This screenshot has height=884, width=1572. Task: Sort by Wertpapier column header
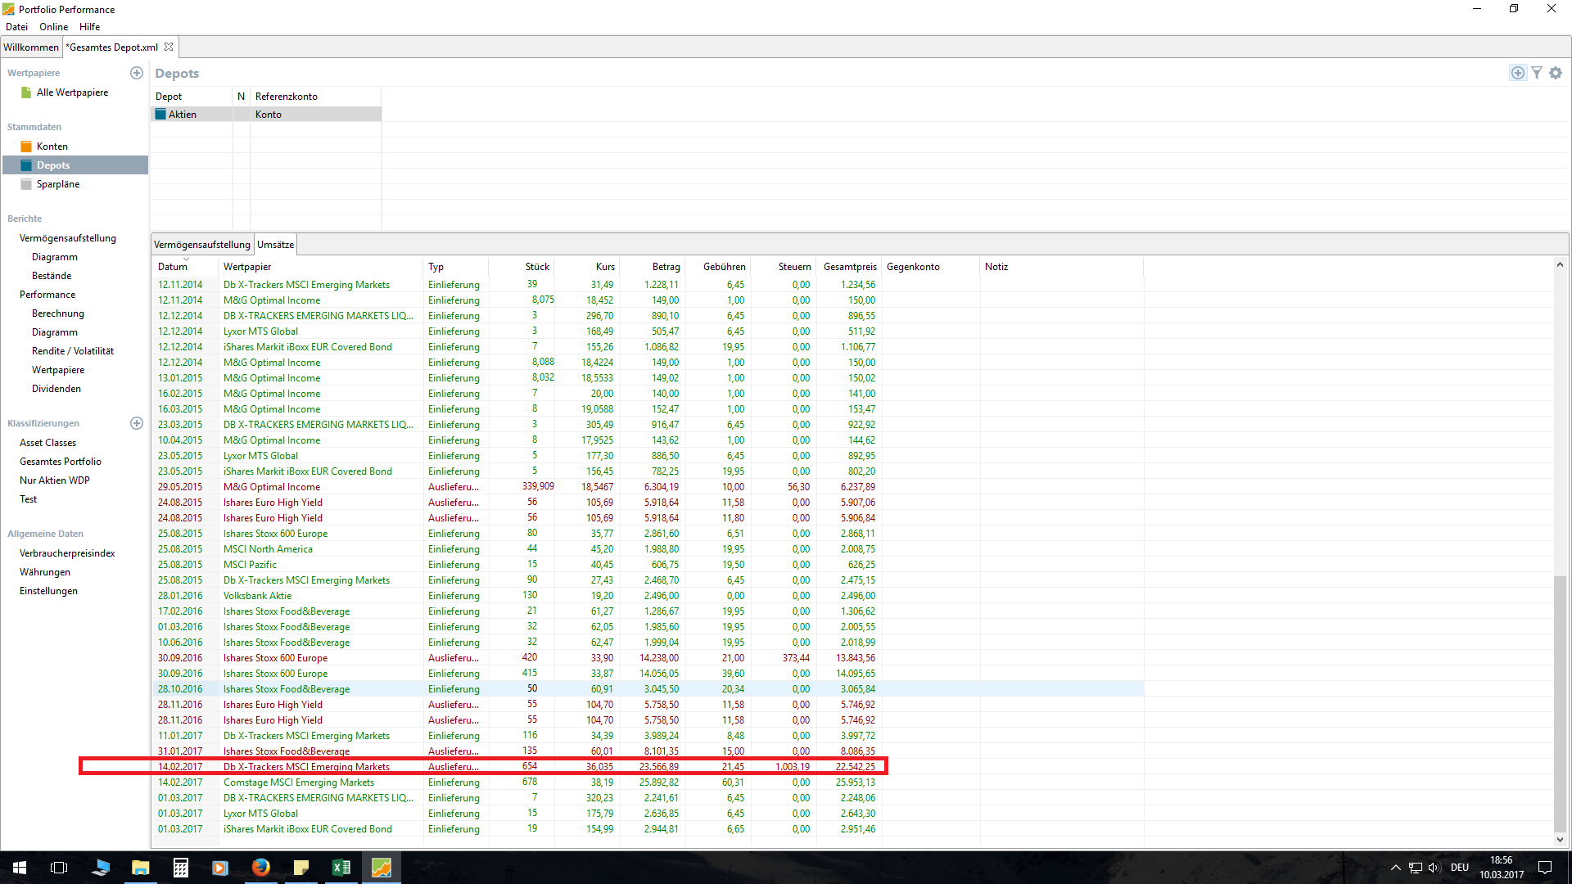(x=247, y=267)
